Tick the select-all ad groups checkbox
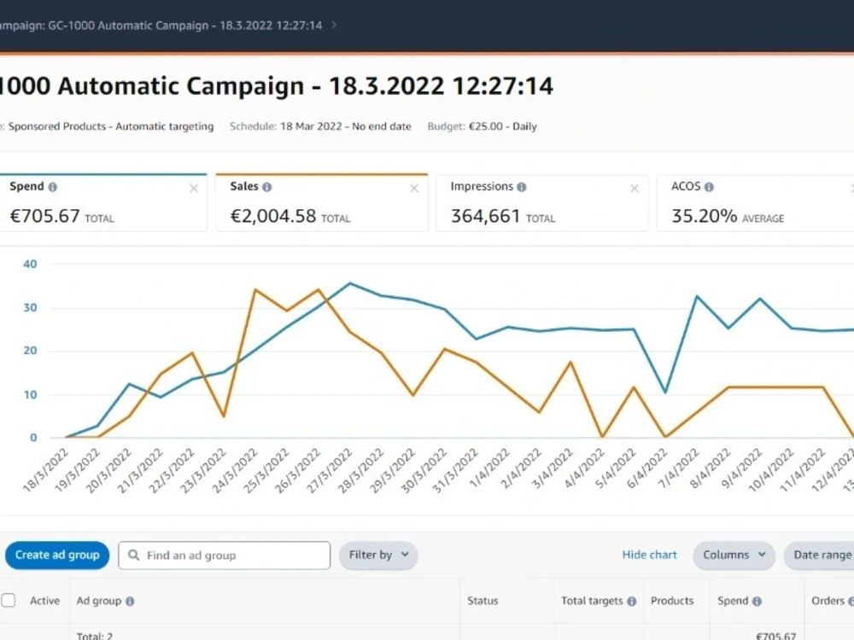Screen dimensions: 854x640 [9, 600]
